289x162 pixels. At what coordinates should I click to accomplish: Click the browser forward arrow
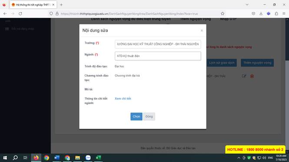pos(13,13)
